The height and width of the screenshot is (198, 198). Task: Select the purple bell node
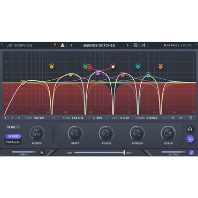(98, 73)
